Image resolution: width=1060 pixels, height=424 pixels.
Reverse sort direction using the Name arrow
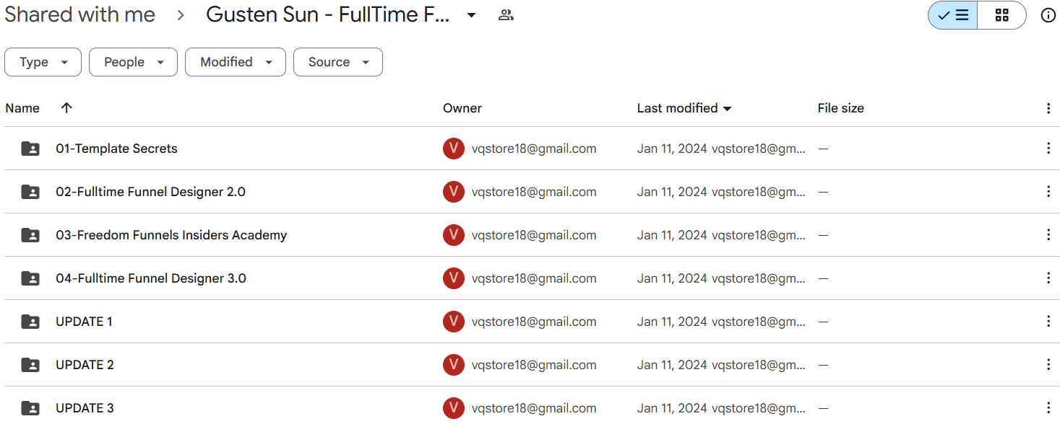(66, 108)
